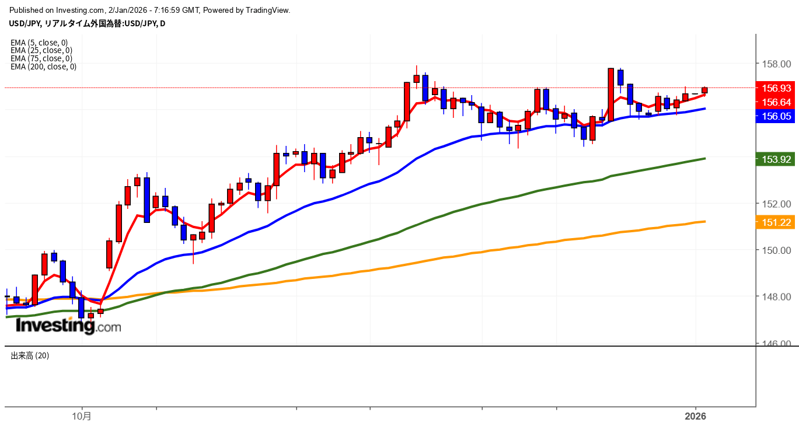The height and width of the screenshot is (426, 799).
Task: Click the 148.00 price axis label
Action: pyautogui.click(x=774, y=297)
